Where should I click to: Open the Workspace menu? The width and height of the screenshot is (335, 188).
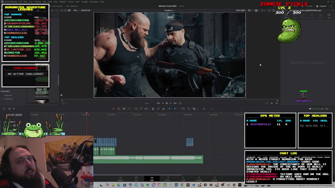click(x=94, y=2)
